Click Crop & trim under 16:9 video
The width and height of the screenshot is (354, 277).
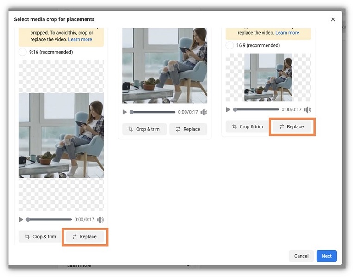[247, 127]
